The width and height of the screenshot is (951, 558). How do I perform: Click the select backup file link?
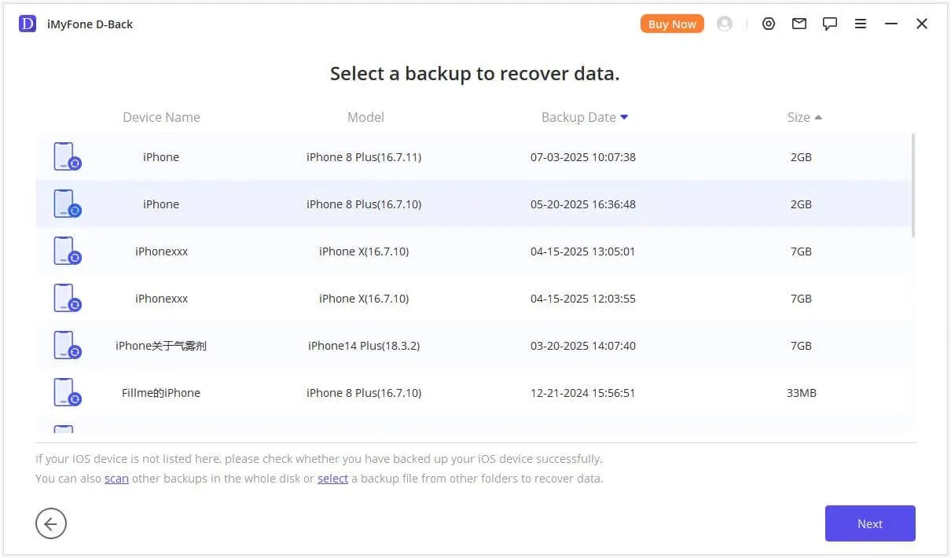click(x=332, y=478)
